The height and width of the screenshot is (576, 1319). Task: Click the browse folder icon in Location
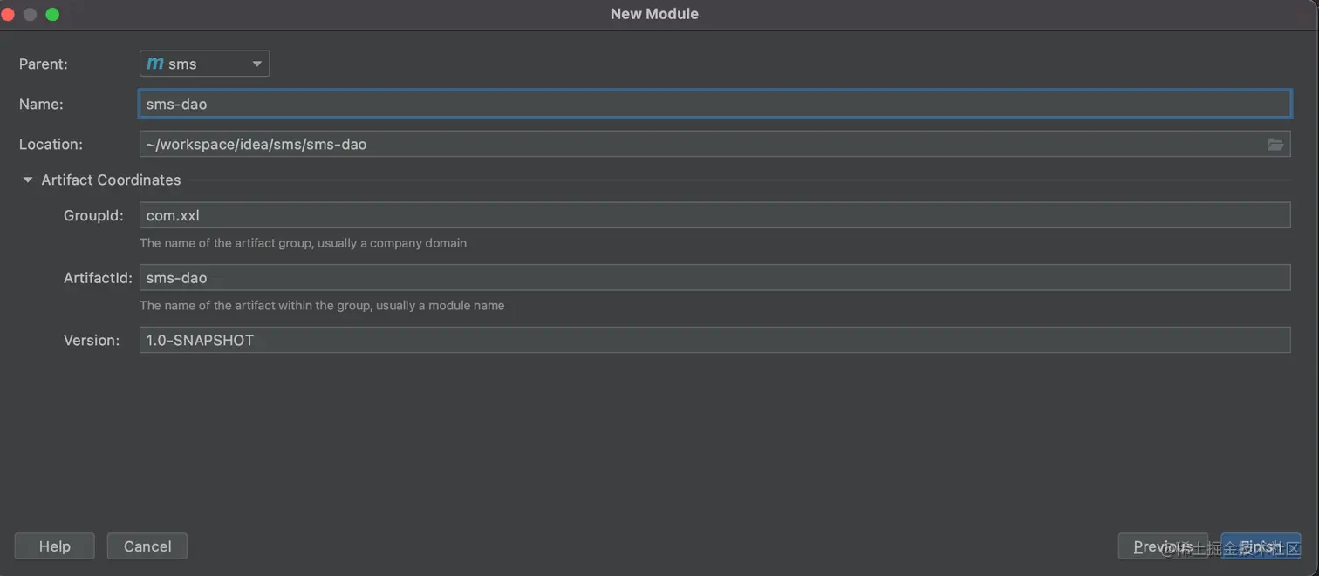pos(1275,145)
